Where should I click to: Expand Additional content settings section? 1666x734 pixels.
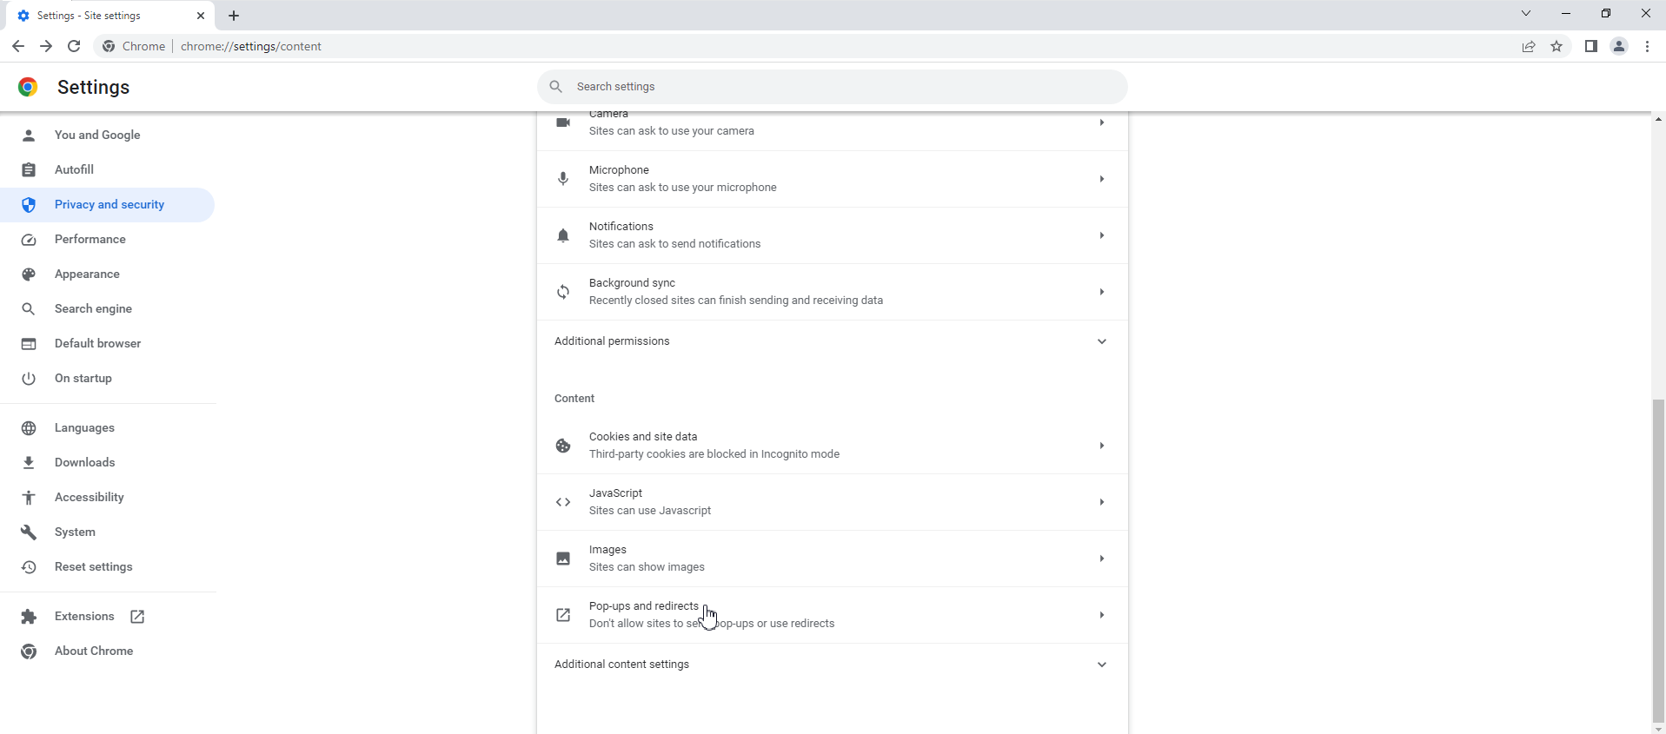pos(1101,665)
